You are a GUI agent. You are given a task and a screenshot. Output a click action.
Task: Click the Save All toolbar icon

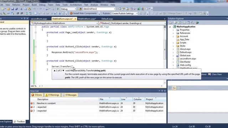(x=16, y=9)
